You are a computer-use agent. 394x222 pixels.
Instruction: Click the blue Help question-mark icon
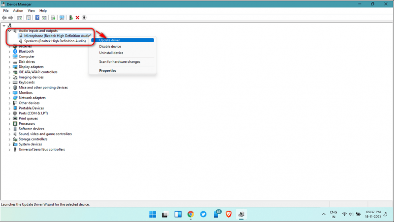(37, 18)
